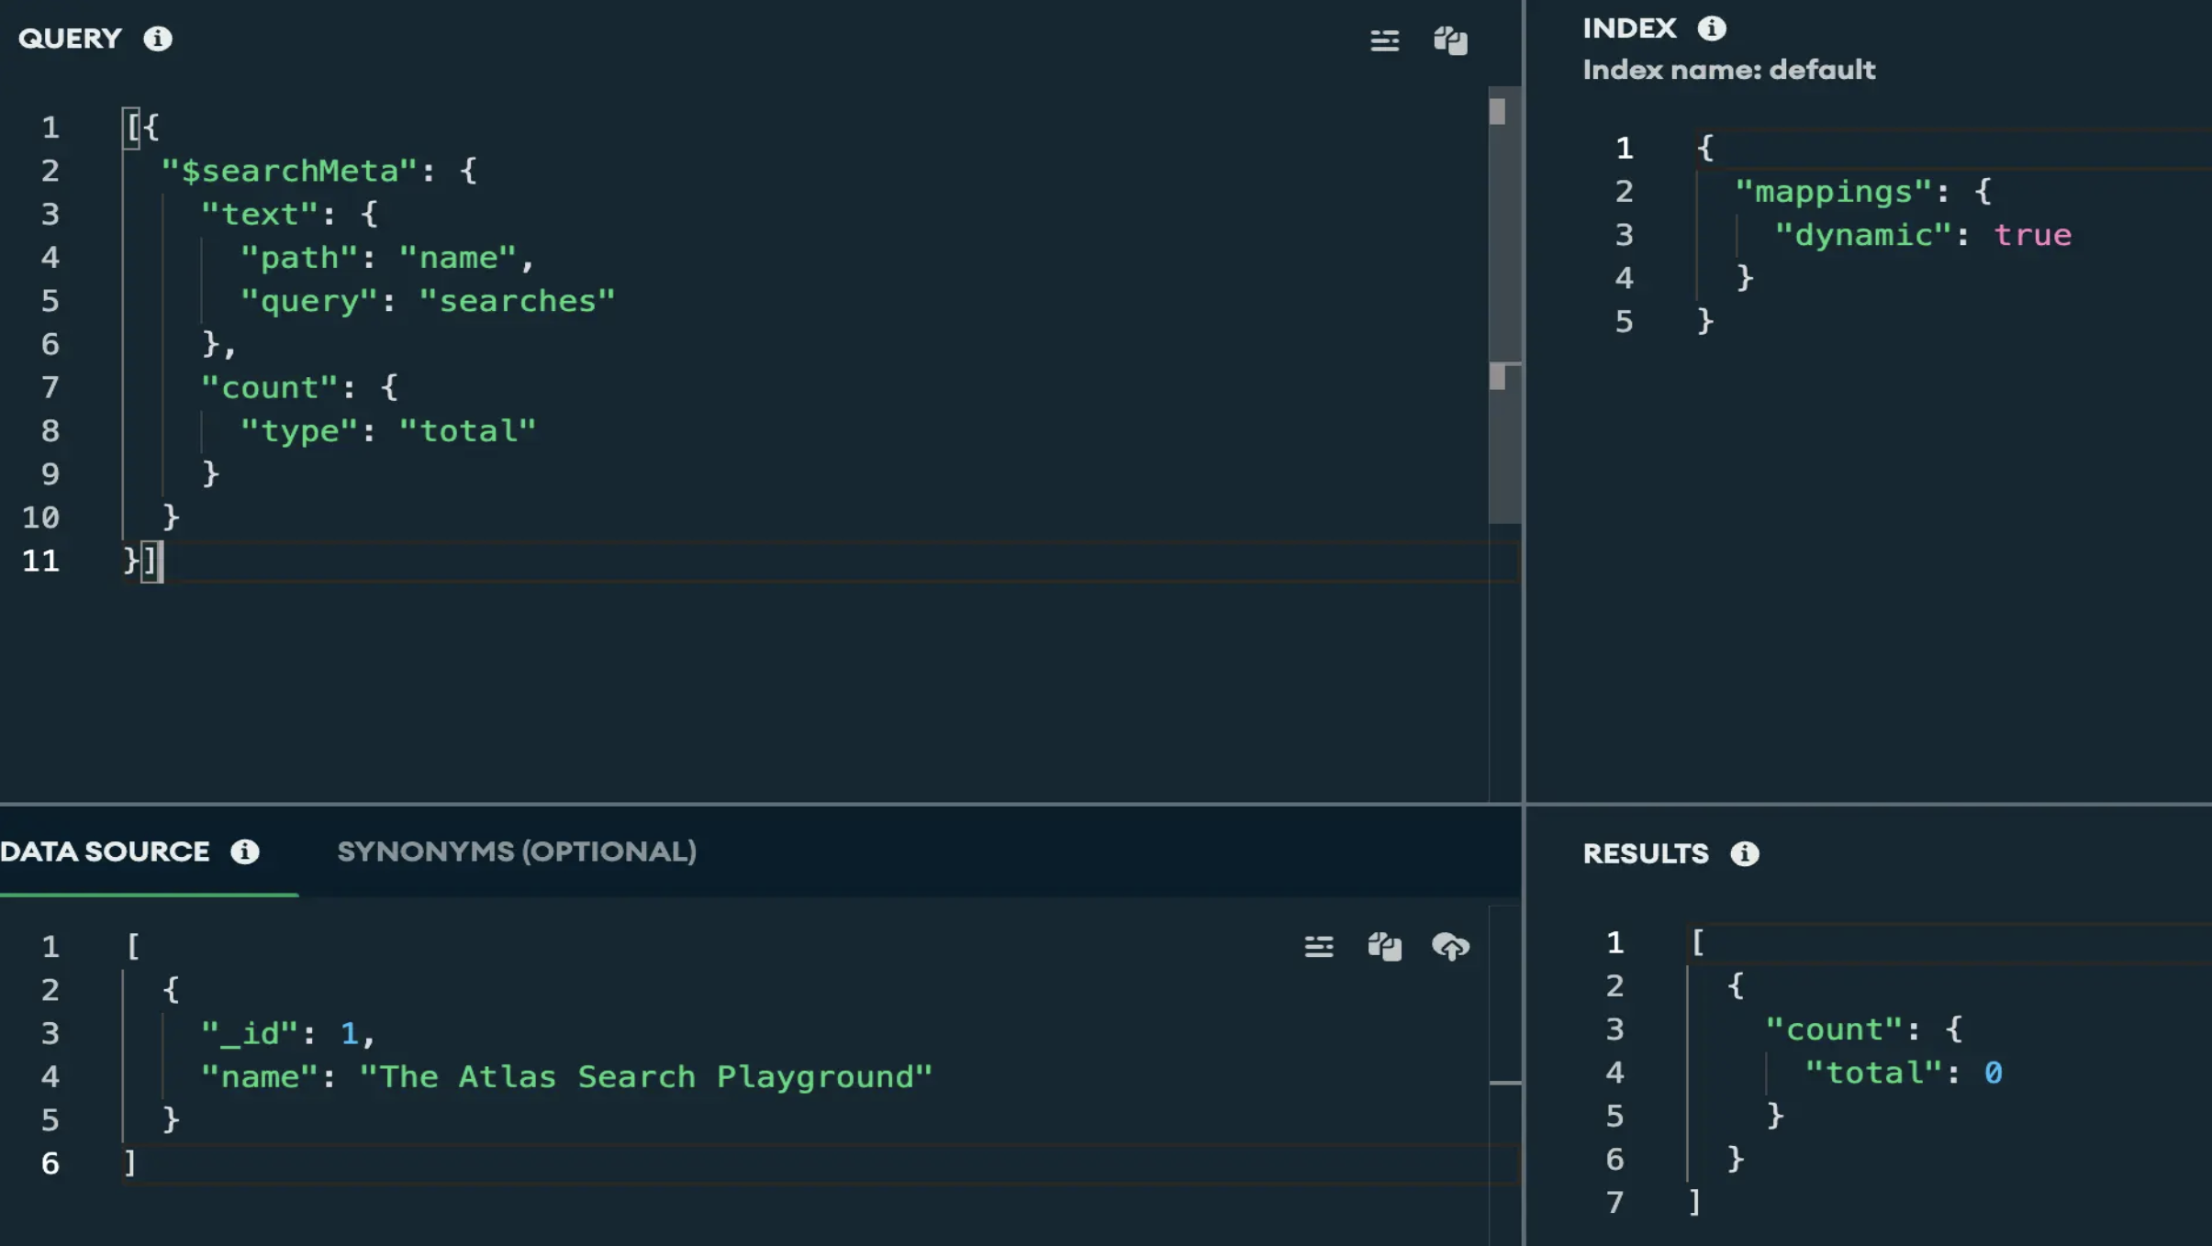Click the Index info icon
This screenshot has width=2212, height=1246.
[1711, 28]
